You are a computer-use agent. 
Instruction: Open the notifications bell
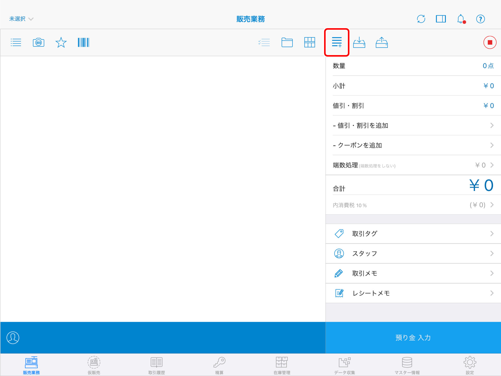461,19
